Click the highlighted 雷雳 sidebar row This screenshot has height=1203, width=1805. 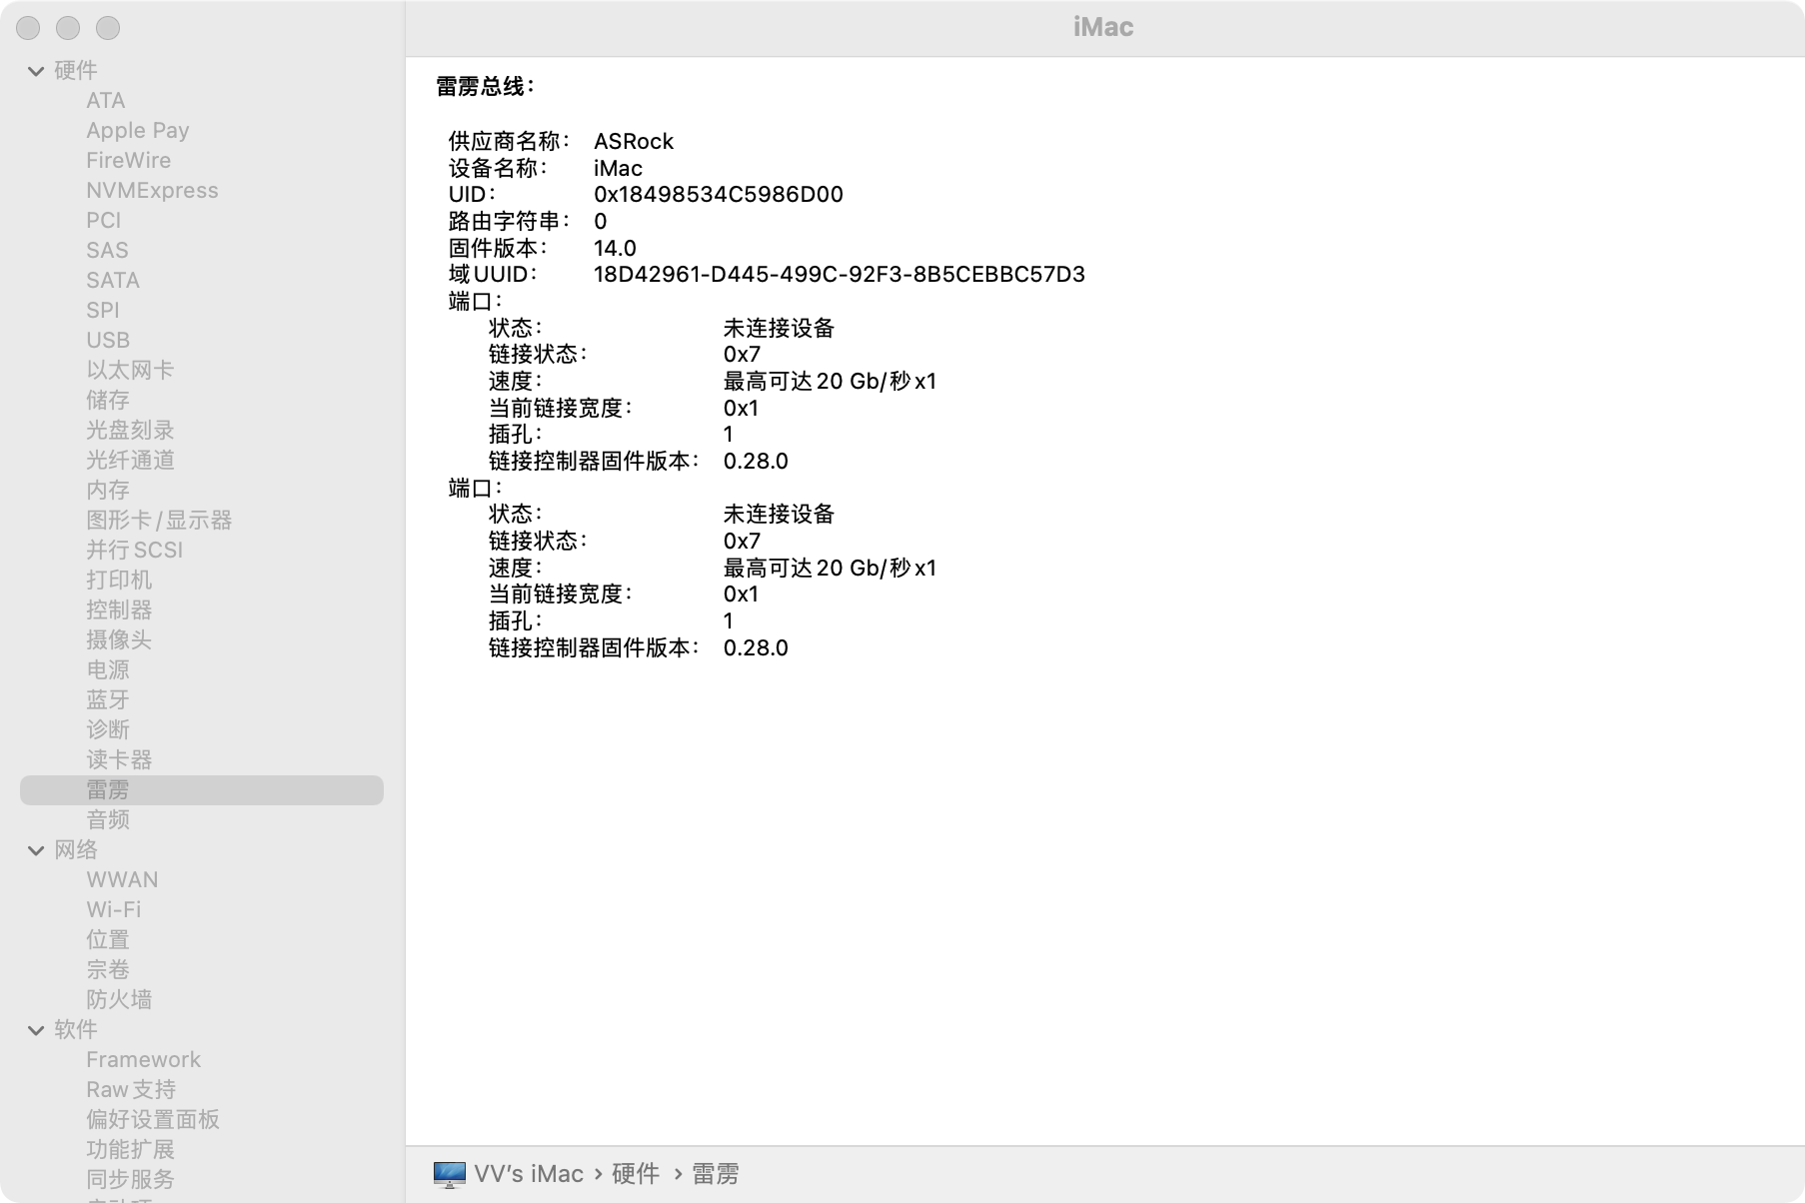tap(202, 790)
